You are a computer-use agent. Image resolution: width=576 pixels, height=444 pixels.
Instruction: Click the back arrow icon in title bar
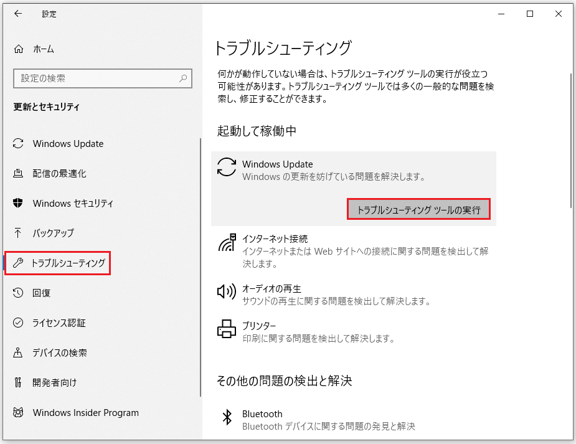click(x=18, y=14)
